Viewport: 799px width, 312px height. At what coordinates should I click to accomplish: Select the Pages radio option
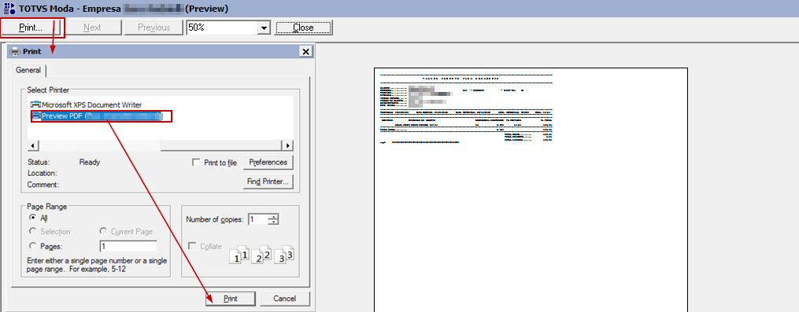tap(33, 246)
